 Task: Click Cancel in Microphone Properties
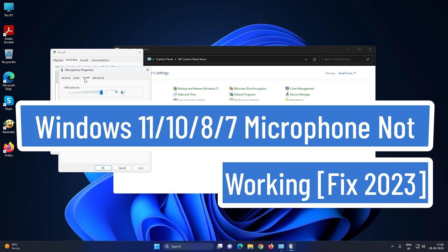tap(122, 168)
